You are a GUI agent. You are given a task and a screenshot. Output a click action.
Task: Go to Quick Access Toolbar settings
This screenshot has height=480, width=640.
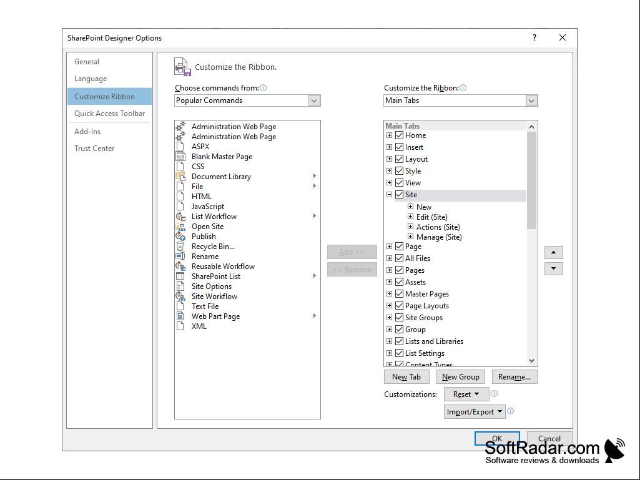(x=109, y=114)
